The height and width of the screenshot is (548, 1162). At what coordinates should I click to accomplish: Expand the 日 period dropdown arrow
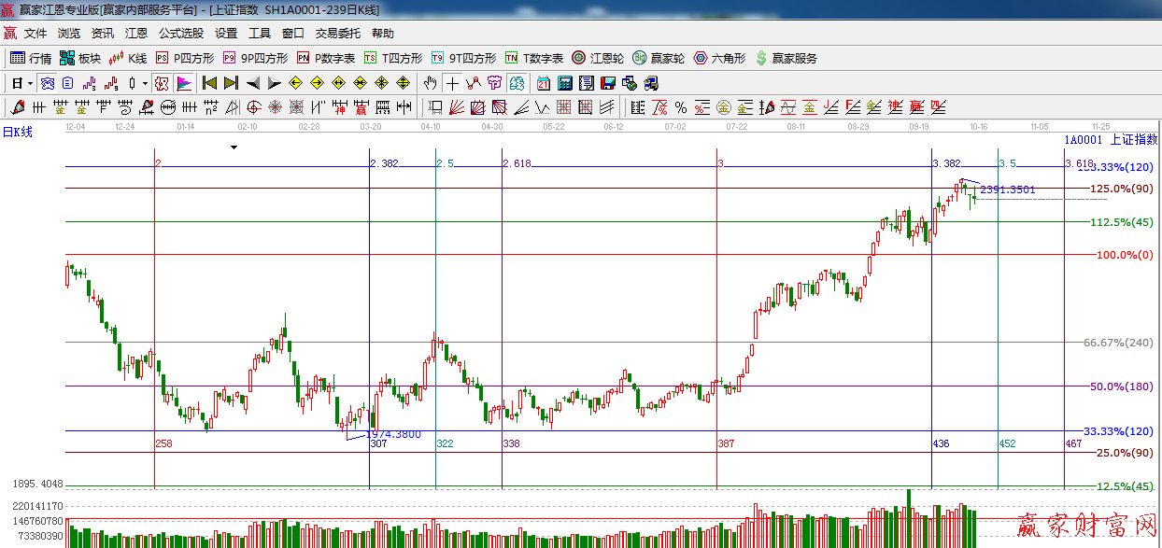(x=30, y=83)
